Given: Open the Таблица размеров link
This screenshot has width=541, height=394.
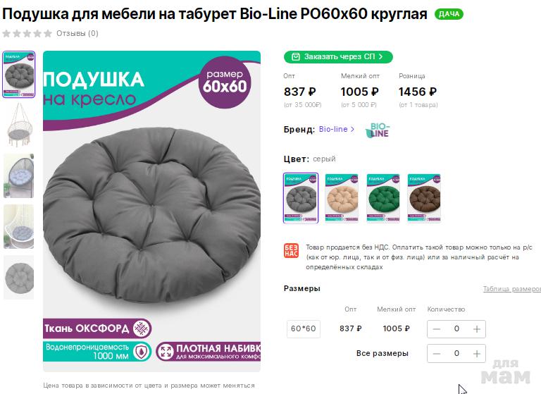Looking at the screenshot, I should [x=511, y=289].
